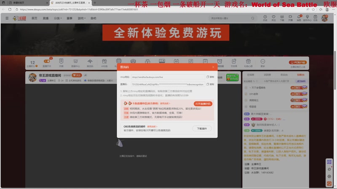
Task: Open the hamburger menu beside Douyu logo
Action: 7,18
